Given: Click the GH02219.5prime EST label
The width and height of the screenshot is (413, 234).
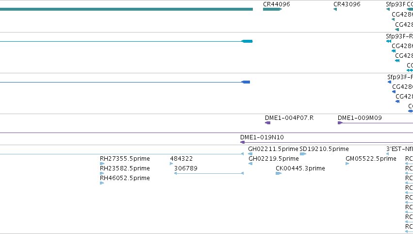Looking at the screenshot, I should pyautogui.click(x=274, y=159).
